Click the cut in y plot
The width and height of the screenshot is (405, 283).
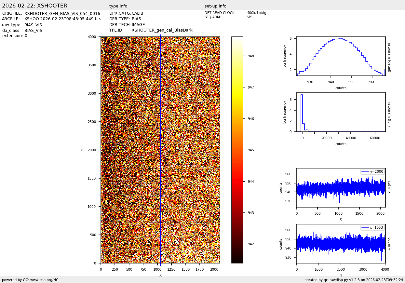point(341,244)
